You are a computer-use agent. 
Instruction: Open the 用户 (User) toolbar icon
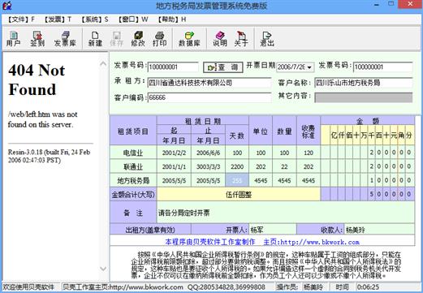(x=13, y=39)
